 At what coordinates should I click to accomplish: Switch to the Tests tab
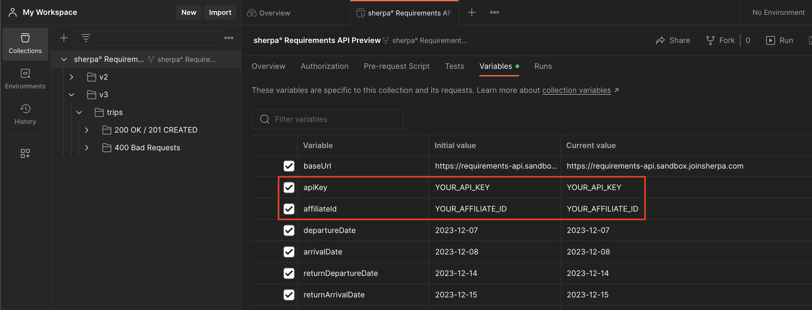[x=454, y=66]
